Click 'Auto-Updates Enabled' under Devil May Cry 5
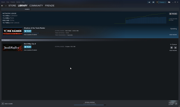This screenshot has width=180, height=107. (31, 50)
